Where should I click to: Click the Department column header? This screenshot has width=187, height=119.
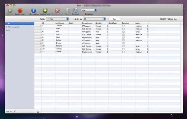point(88,23)
